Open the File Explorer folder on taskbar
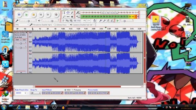This screenshot has width=196, height=110. (x=28, y=107)
